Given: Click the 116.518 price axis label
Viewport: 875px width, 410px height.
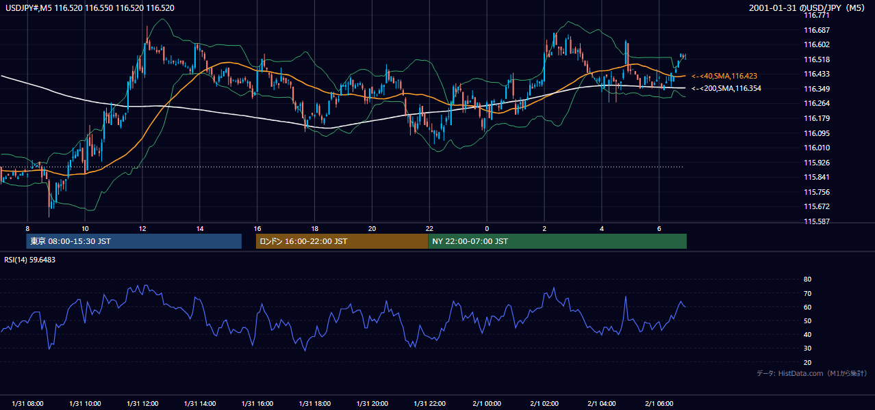Looking at the screenshot, I should point(816,59).
